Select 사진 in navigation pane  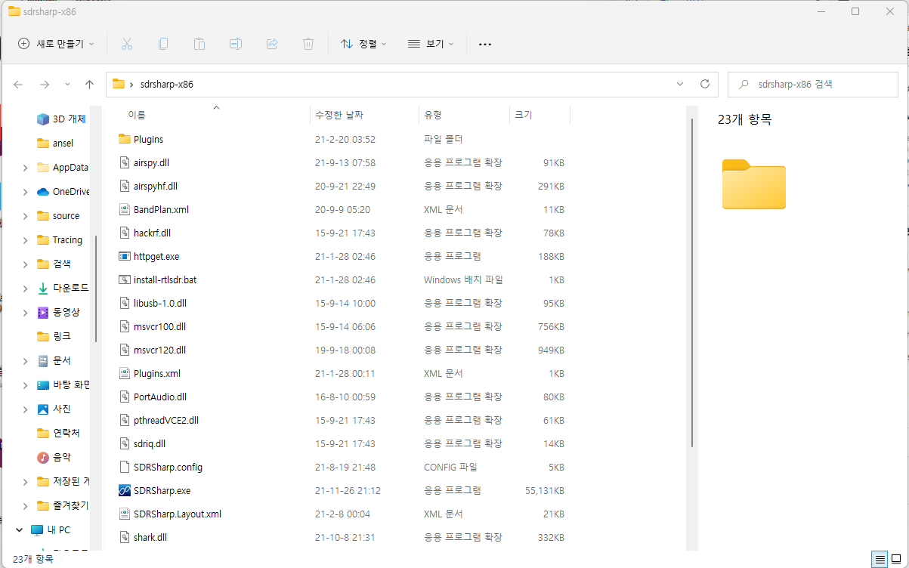tap(62, 409)
